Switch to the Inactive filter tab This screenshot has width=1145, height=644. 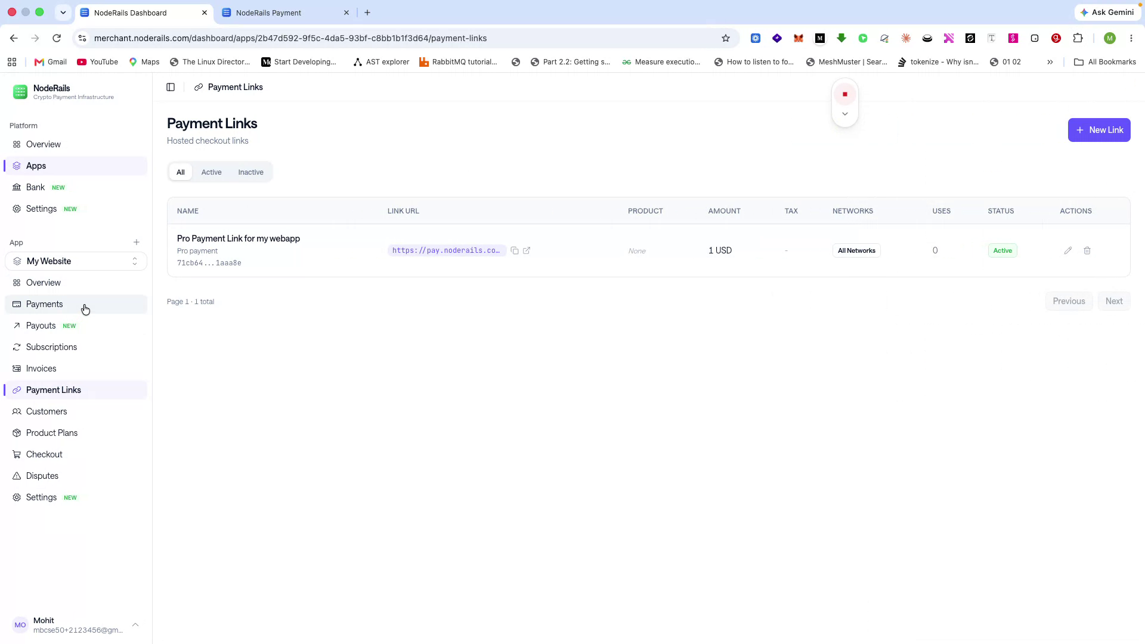point(250,172)
